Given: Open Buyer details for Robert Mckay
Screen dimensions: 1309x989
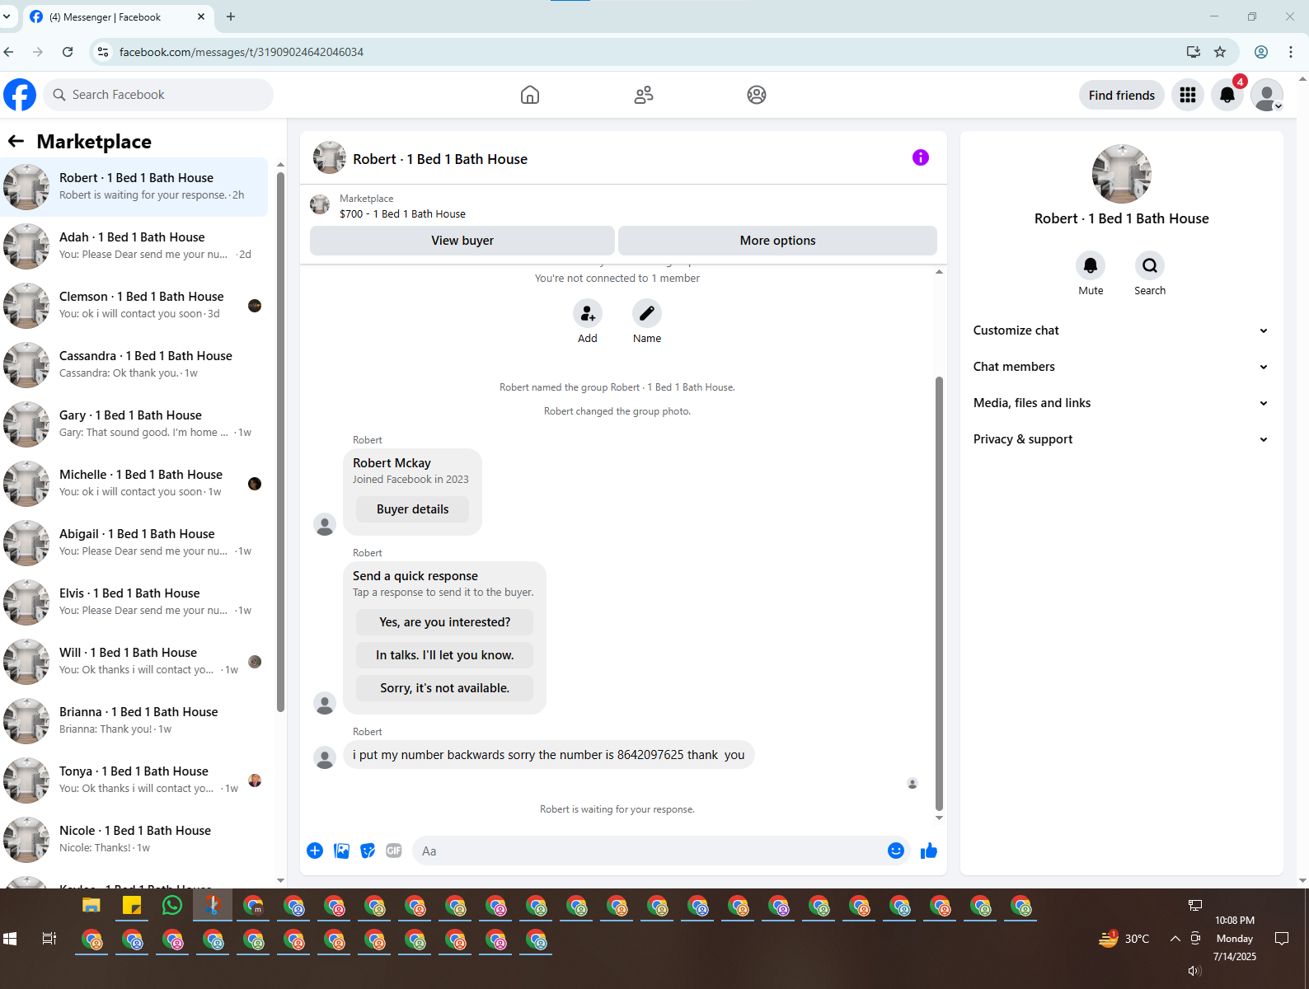Looking at the screenshot, I should [x=413, y=509].
